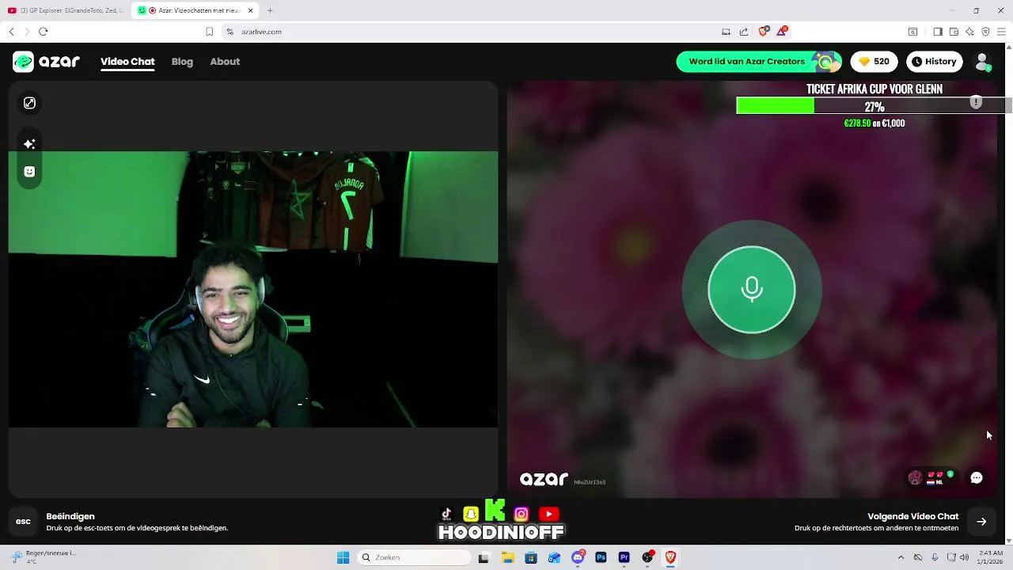Open the user profile avatar
The width and height of the screenshot is (1013, 570).
point(983,62)
